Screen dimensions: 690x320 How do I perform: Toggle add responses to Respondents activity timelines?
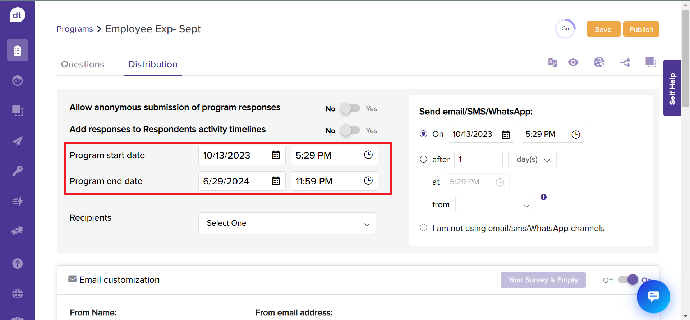click(x=350, y=130)
